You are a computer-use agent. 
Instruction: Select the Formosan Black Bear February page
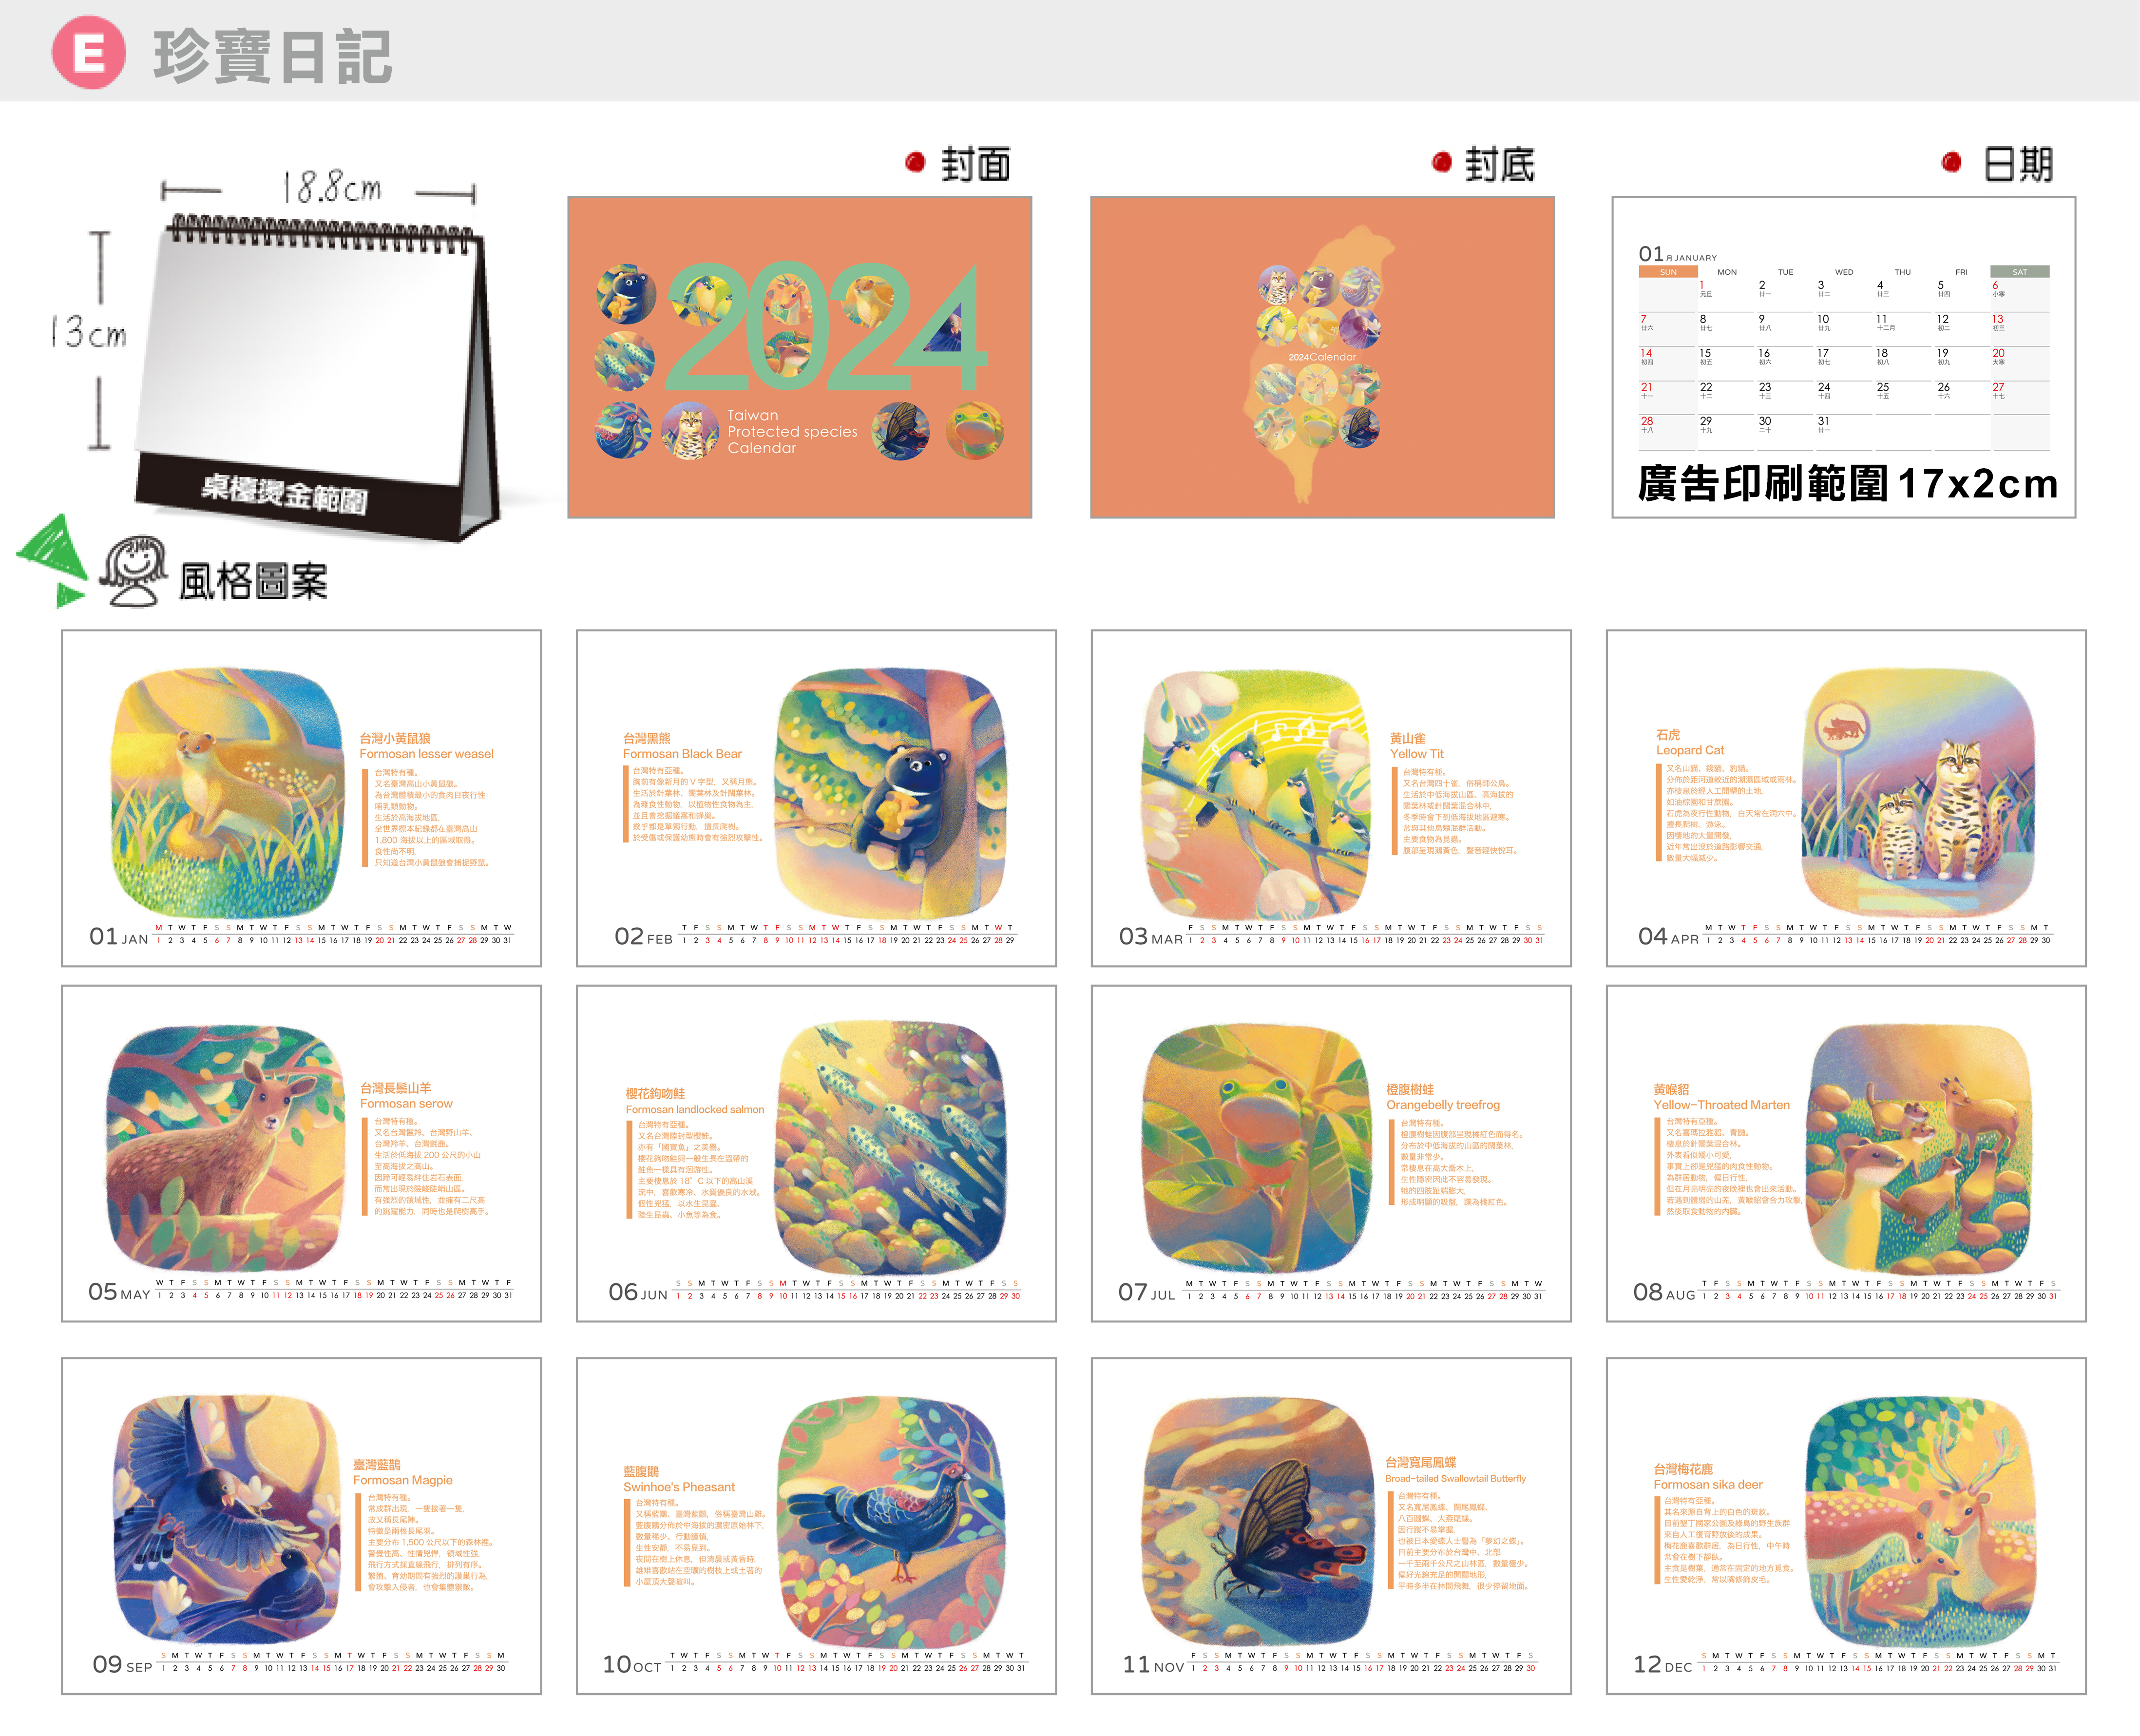click(x=816, y=797)
